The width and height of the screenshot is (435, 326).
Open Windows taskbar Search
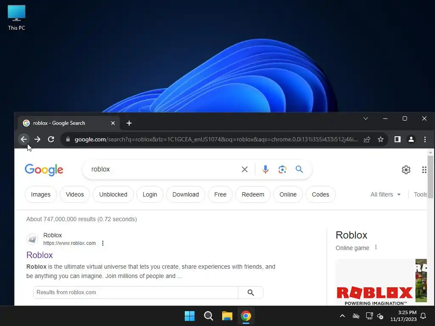point(208,316)
